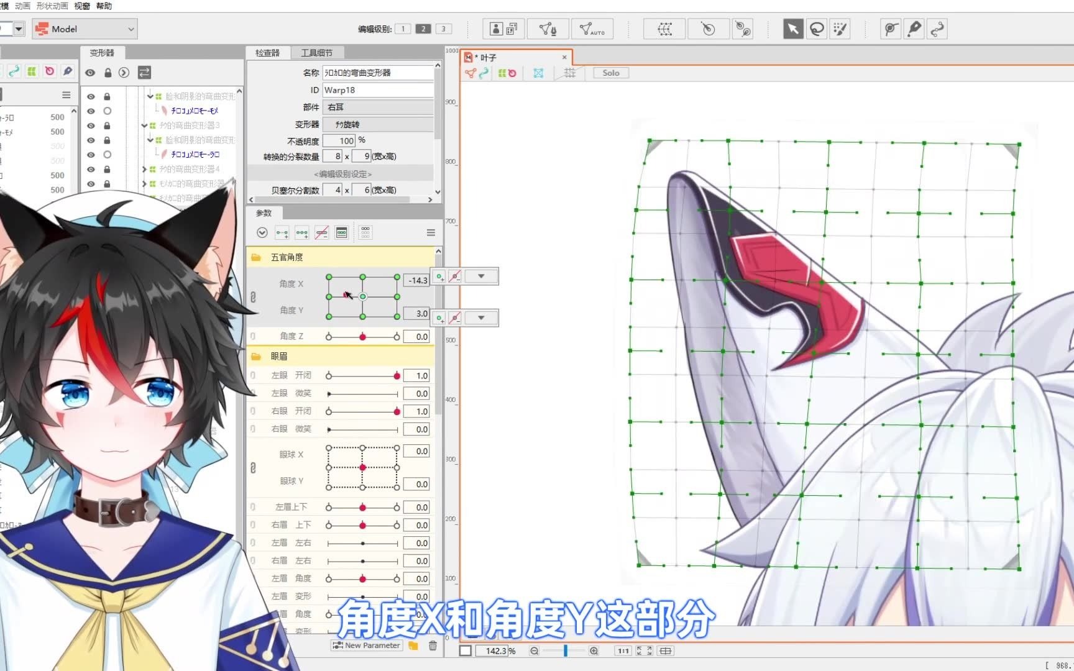Click the New Parameter button

click(x=367, y=646)
